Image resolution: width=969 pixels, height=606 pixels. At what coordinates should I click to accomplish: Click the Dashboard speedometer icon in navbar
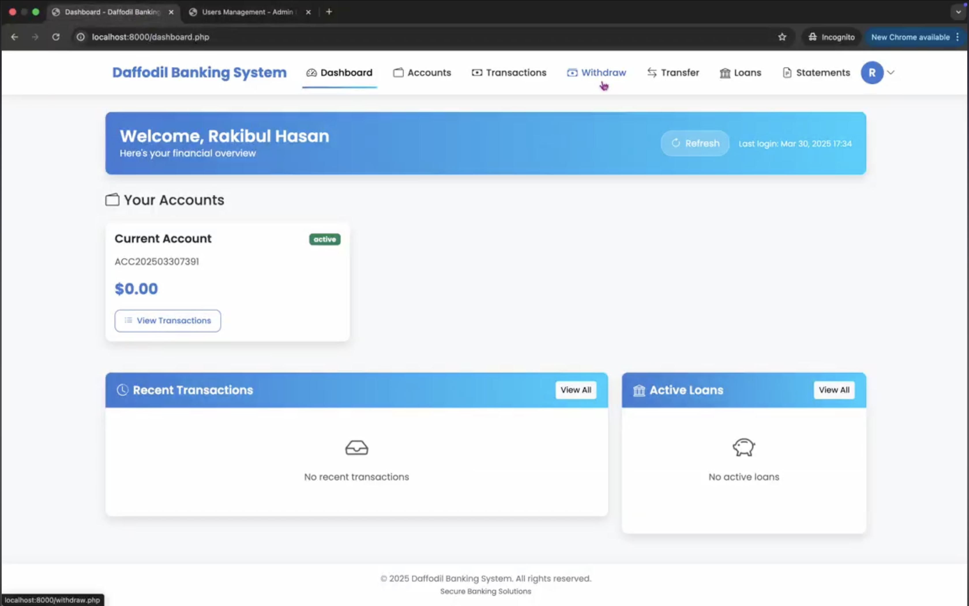[x=311, y=72]
